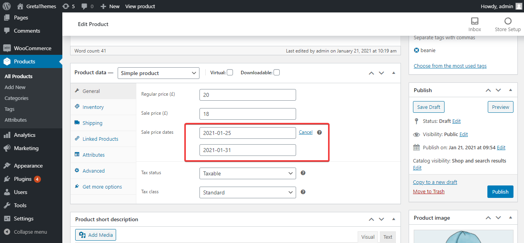Switch to the Inventory tab

(x=93, y=107)
